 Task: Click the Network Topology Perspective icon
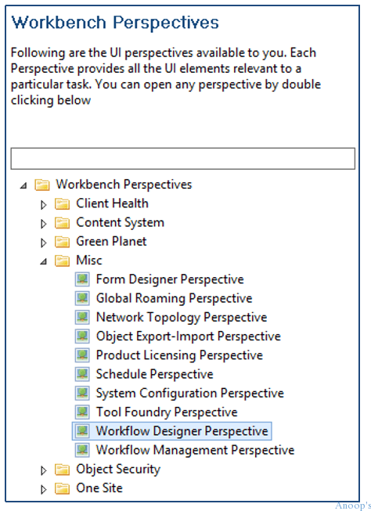click(x=82, y=318)
